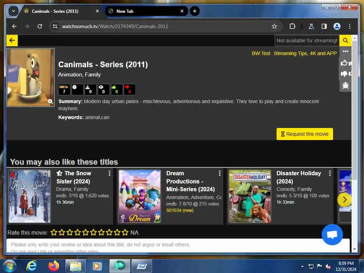Click the search box beside the magnifier
This screenshot has height=273, width=364.
[x=307, y=41]
